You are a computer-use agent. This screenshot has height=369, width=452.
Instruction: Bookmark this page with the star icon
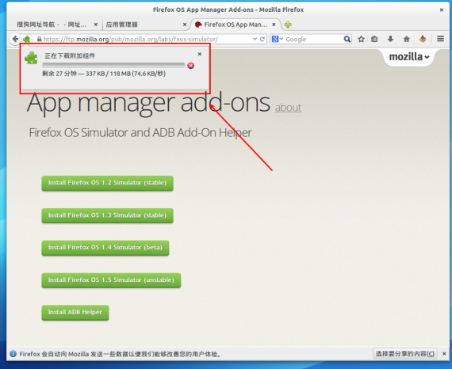click(361, 39)
